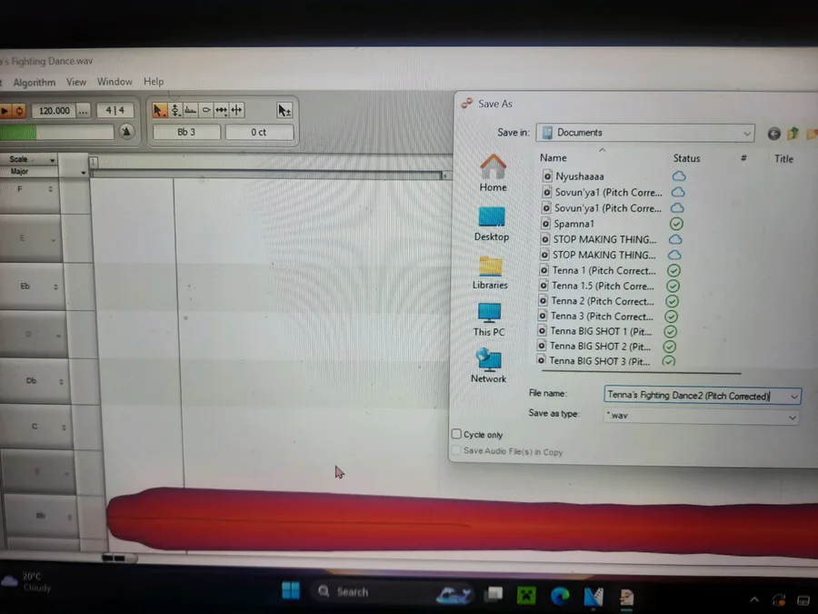Toggle cycle loop button beside play

point(19,111)
